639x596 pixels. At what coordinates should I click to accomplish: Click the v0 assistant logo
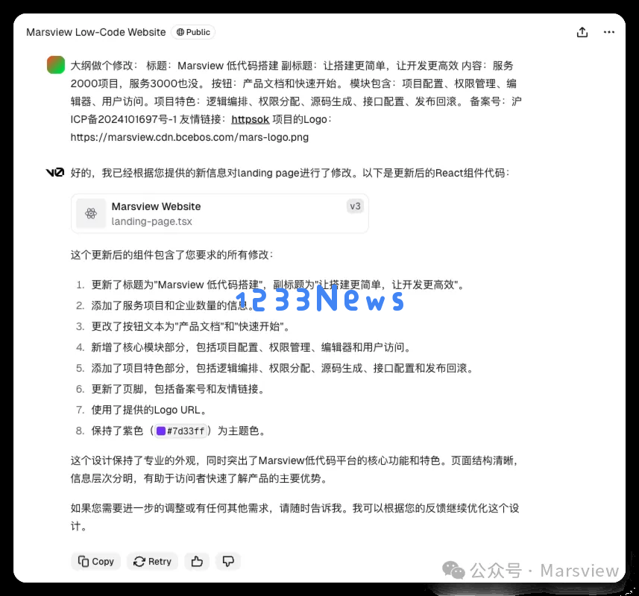pos(55,173)
